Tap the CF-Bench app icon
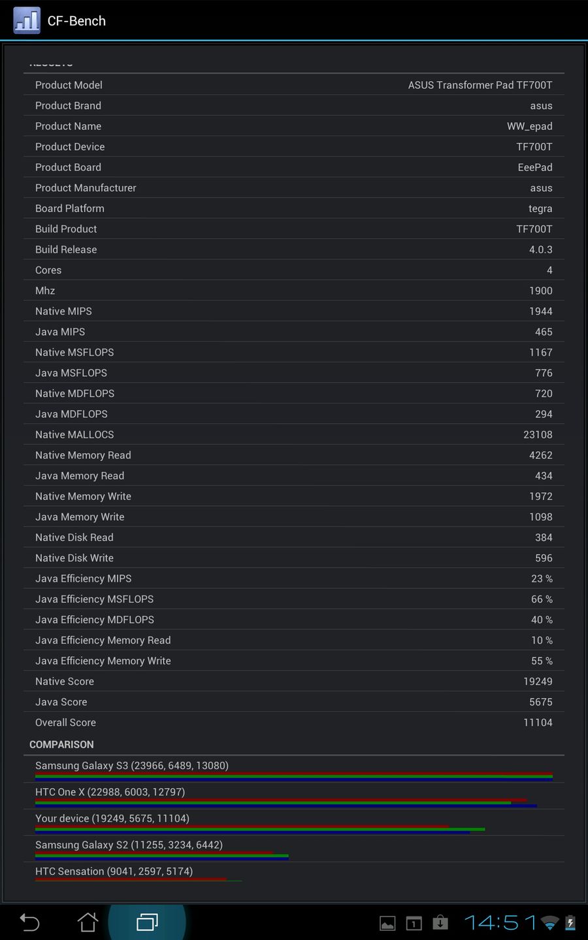Image resolution: width=588 pixels, height=940 pixels. click(27, 20)
